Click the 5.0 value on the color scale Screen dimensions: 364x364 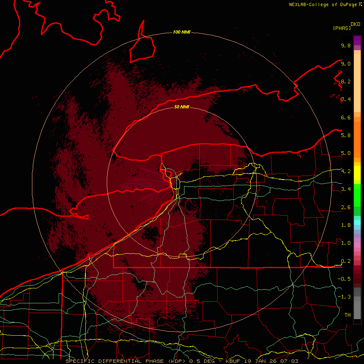(346, 153)
